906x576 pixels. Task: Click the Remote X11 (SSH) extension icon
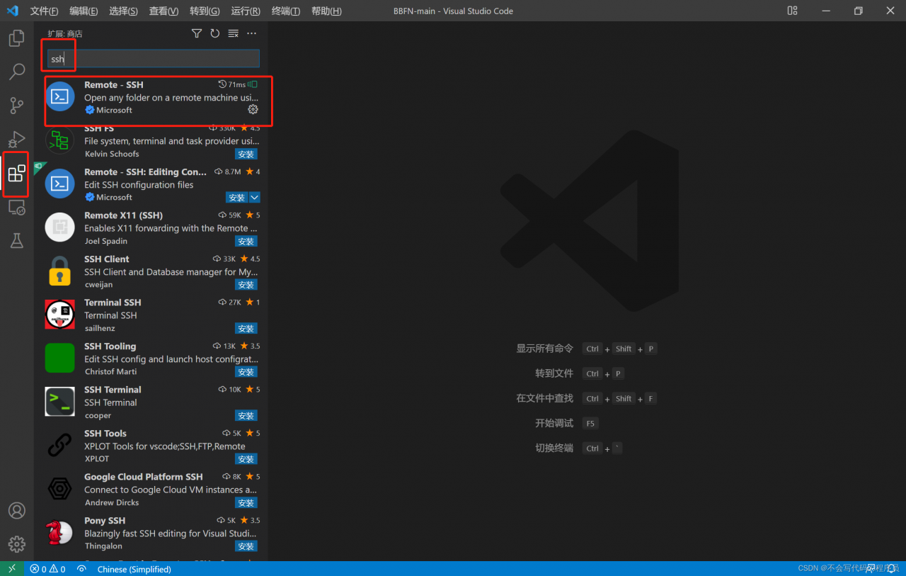tap(59, 227)
